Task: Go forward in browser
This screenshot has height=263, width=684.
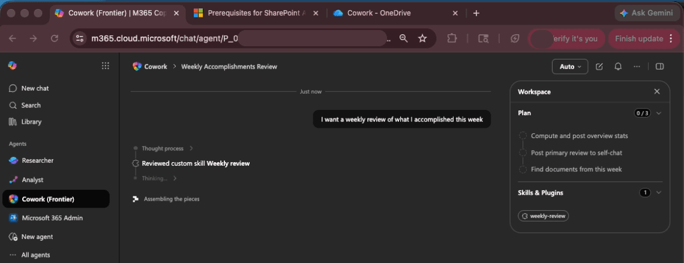Action: click(33, 38)
